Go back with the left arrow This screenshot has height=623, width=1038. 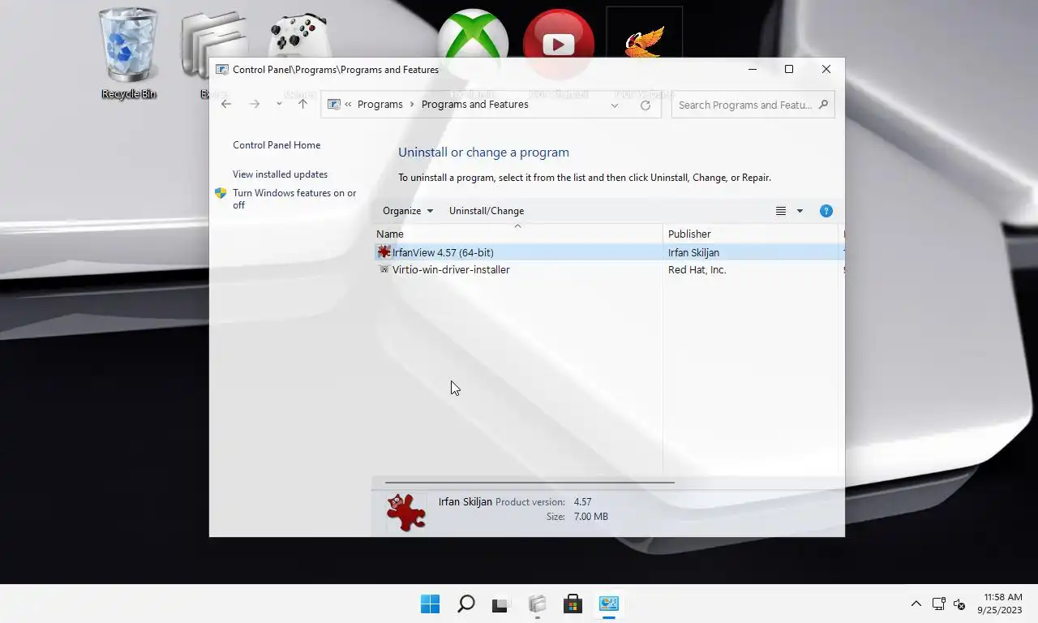click(226, 104)
